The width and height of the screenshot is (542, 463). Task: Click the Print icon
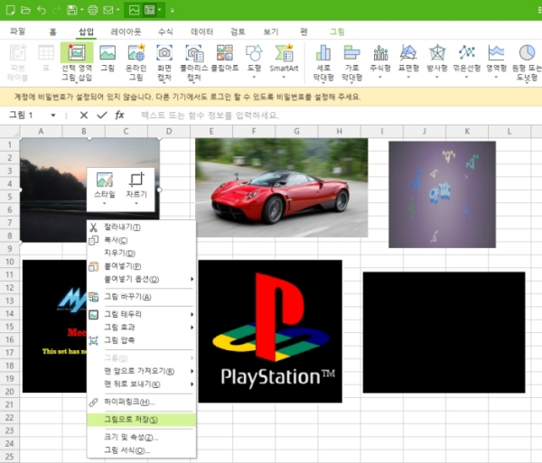pos(93,10)
